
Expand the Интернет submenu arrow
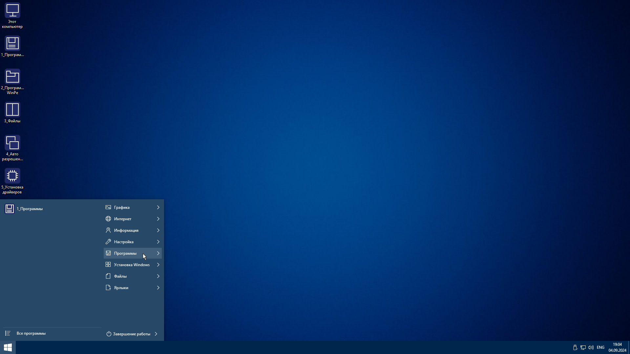[158, 219]
